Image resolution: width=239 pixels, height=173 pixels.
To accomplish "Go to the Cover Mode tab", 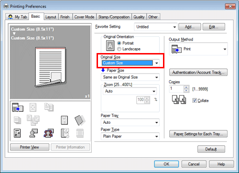I will [84, 17].
